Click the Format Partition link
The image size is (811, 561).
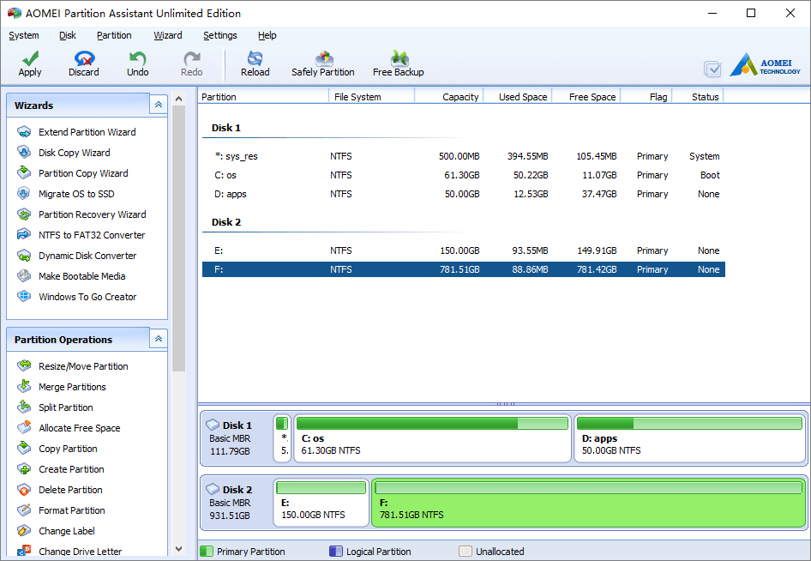71,510
